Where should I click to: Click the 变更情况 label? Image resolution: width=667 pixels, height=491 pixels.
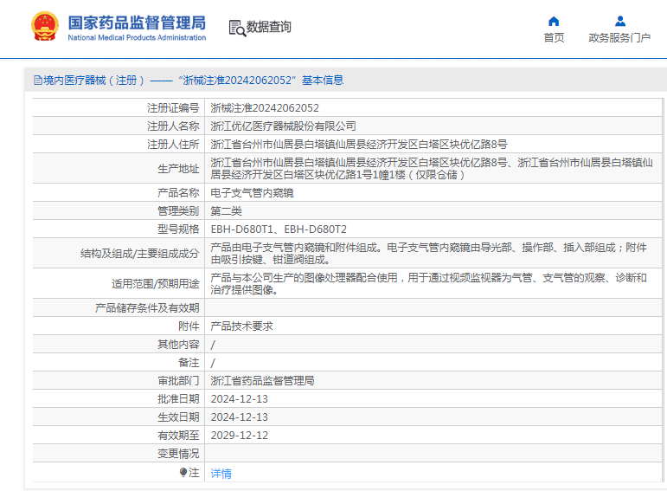click(x=178, y=454)
